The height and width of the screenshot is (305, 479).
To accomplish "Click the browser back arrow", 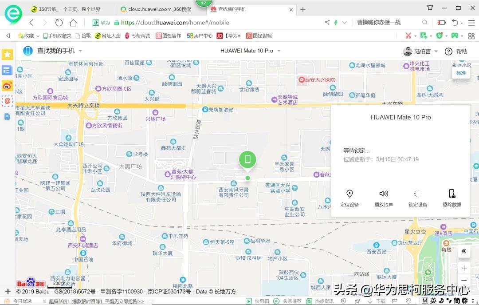I will click(31, 22).
